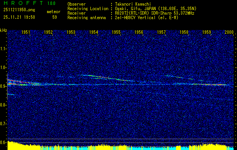
Task: Click the 0.7 kHz frequency label
Action: (3, 123)
